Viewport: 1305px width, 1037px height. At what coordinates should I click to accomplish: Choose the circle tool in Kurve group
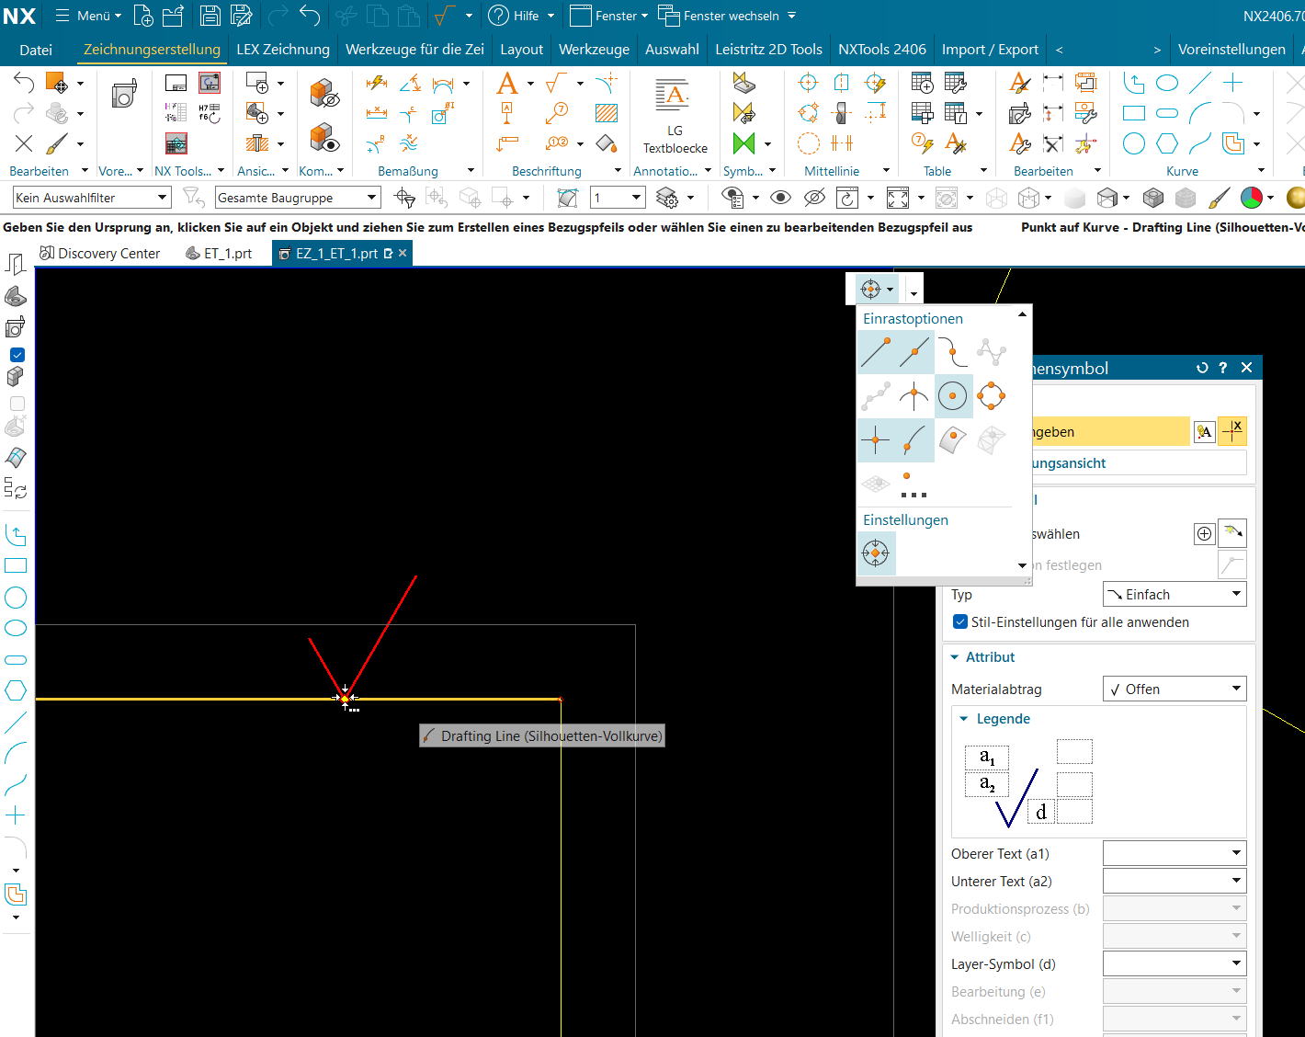(1134, 144)
